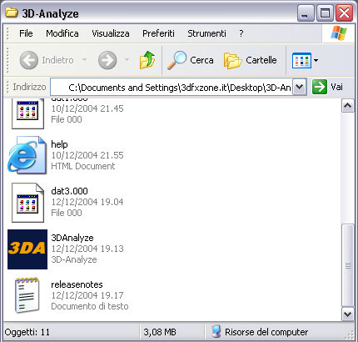358x342 pixels.
Task: Toggle the Cartelle folders pane
Action: tap(232, 61)
